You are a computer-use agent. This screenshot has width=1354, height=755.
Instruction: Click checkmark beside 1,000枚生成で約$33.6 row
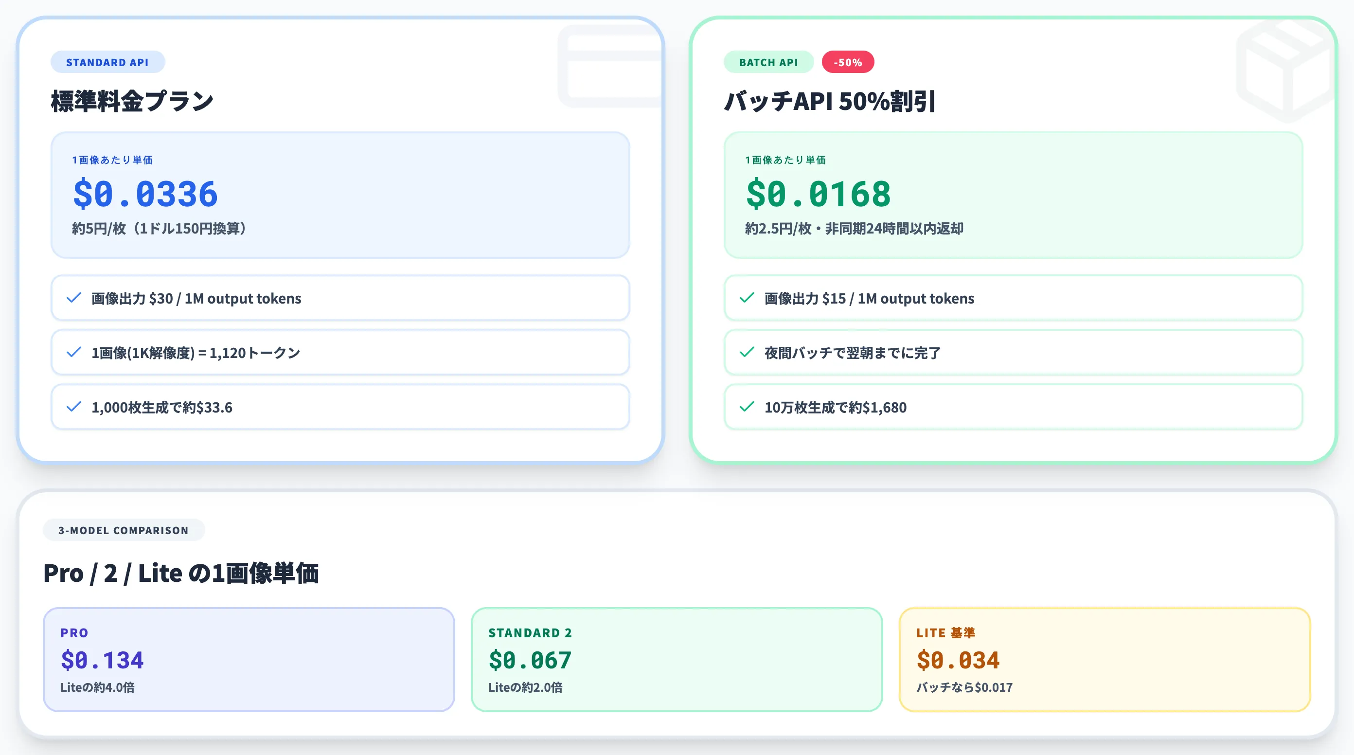pyautogui.click(x=74, y=407)
